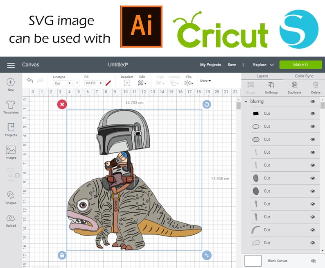Screen dimensions: 325x268
Task: Open the Edit tool
Action: pos(140,83)
